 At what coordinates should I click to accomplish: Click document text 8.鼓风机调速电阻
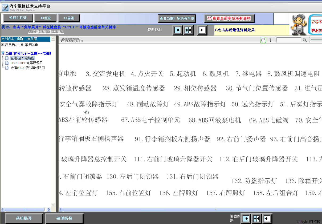pos(294,74)
